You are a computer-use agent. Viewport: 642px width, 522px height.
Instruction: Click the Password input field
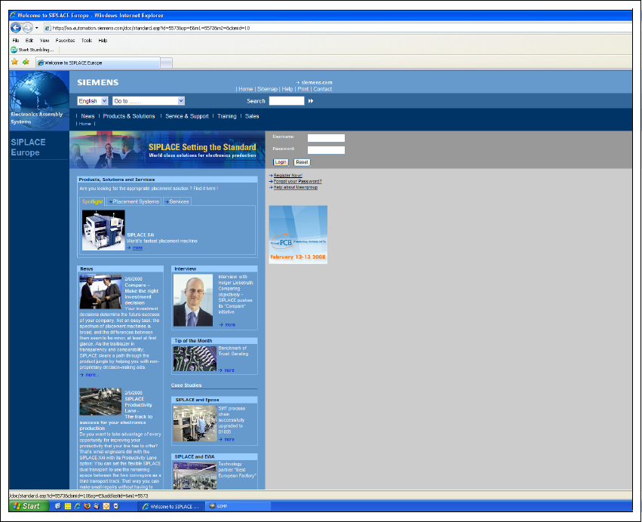[327, 150]
